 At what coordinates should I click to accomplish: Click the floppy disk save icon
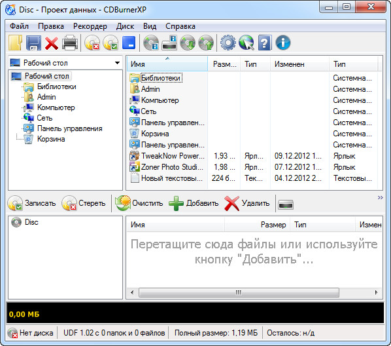(33, 43)
